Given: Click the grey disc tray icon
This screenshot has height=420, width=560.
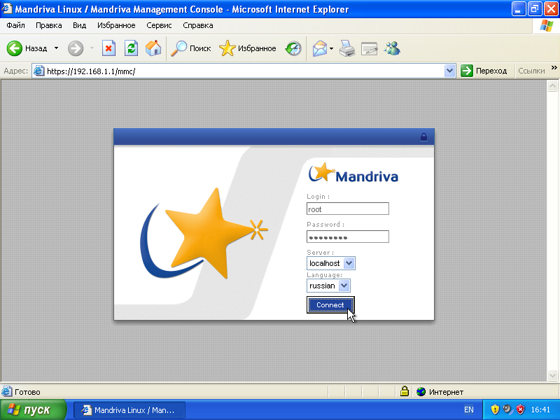Looking at the screenshot, I should click(507, 409).
